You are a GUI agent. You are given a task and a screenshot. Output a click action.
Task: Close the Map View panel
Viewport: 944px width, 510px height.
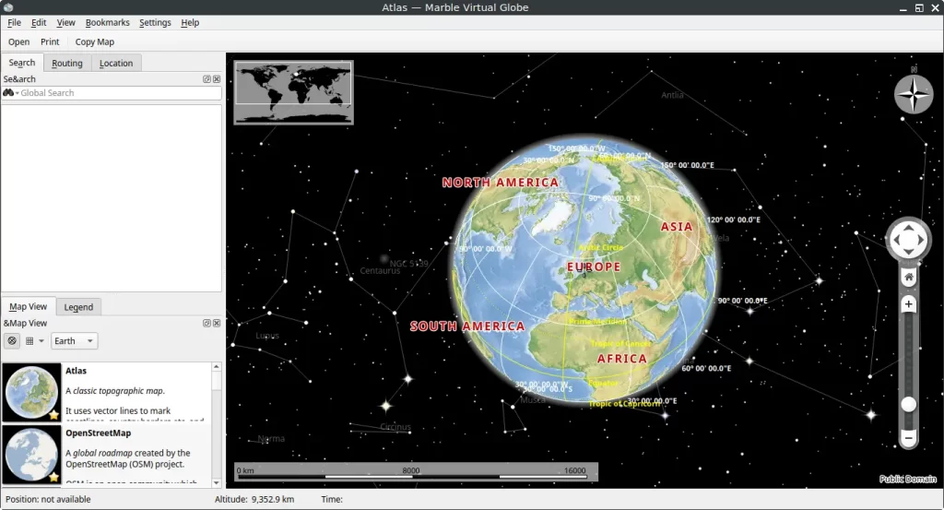pyautogui.click(x=217, y=324)
